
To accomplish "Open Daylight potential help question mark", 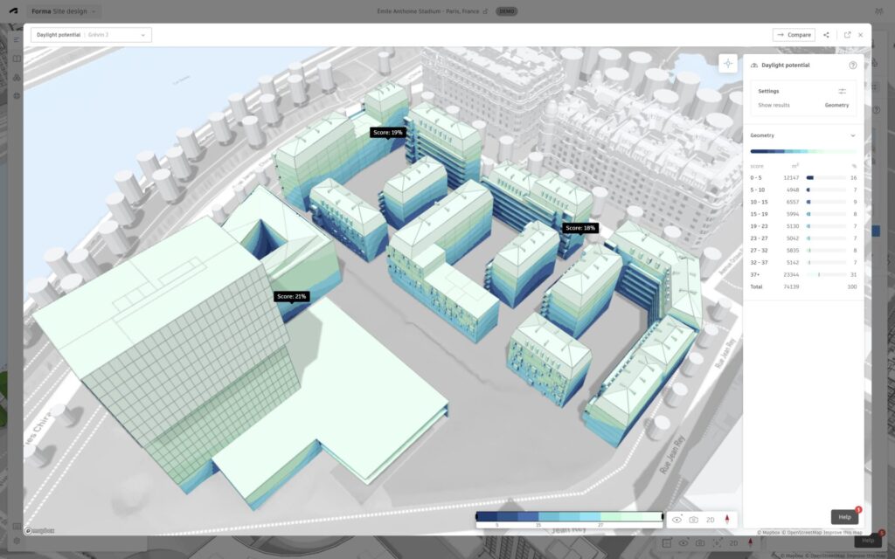I will pyautogui.click(x=852, y=66).
